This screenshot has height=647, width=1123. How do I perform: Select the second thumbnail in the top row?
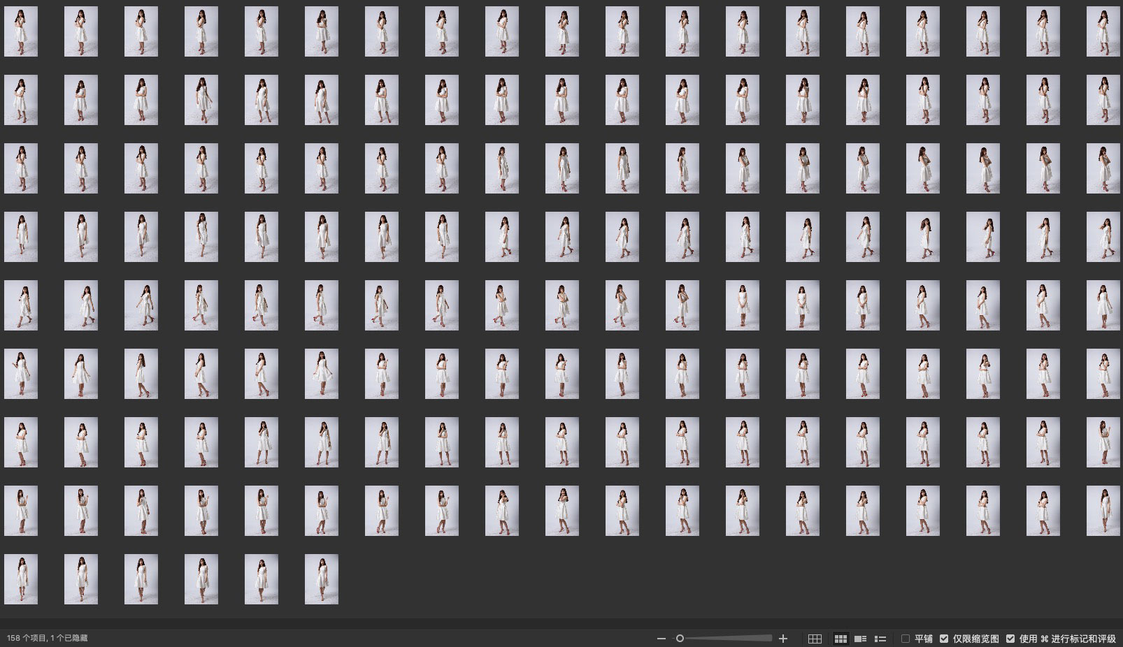(x=81, y=31)
